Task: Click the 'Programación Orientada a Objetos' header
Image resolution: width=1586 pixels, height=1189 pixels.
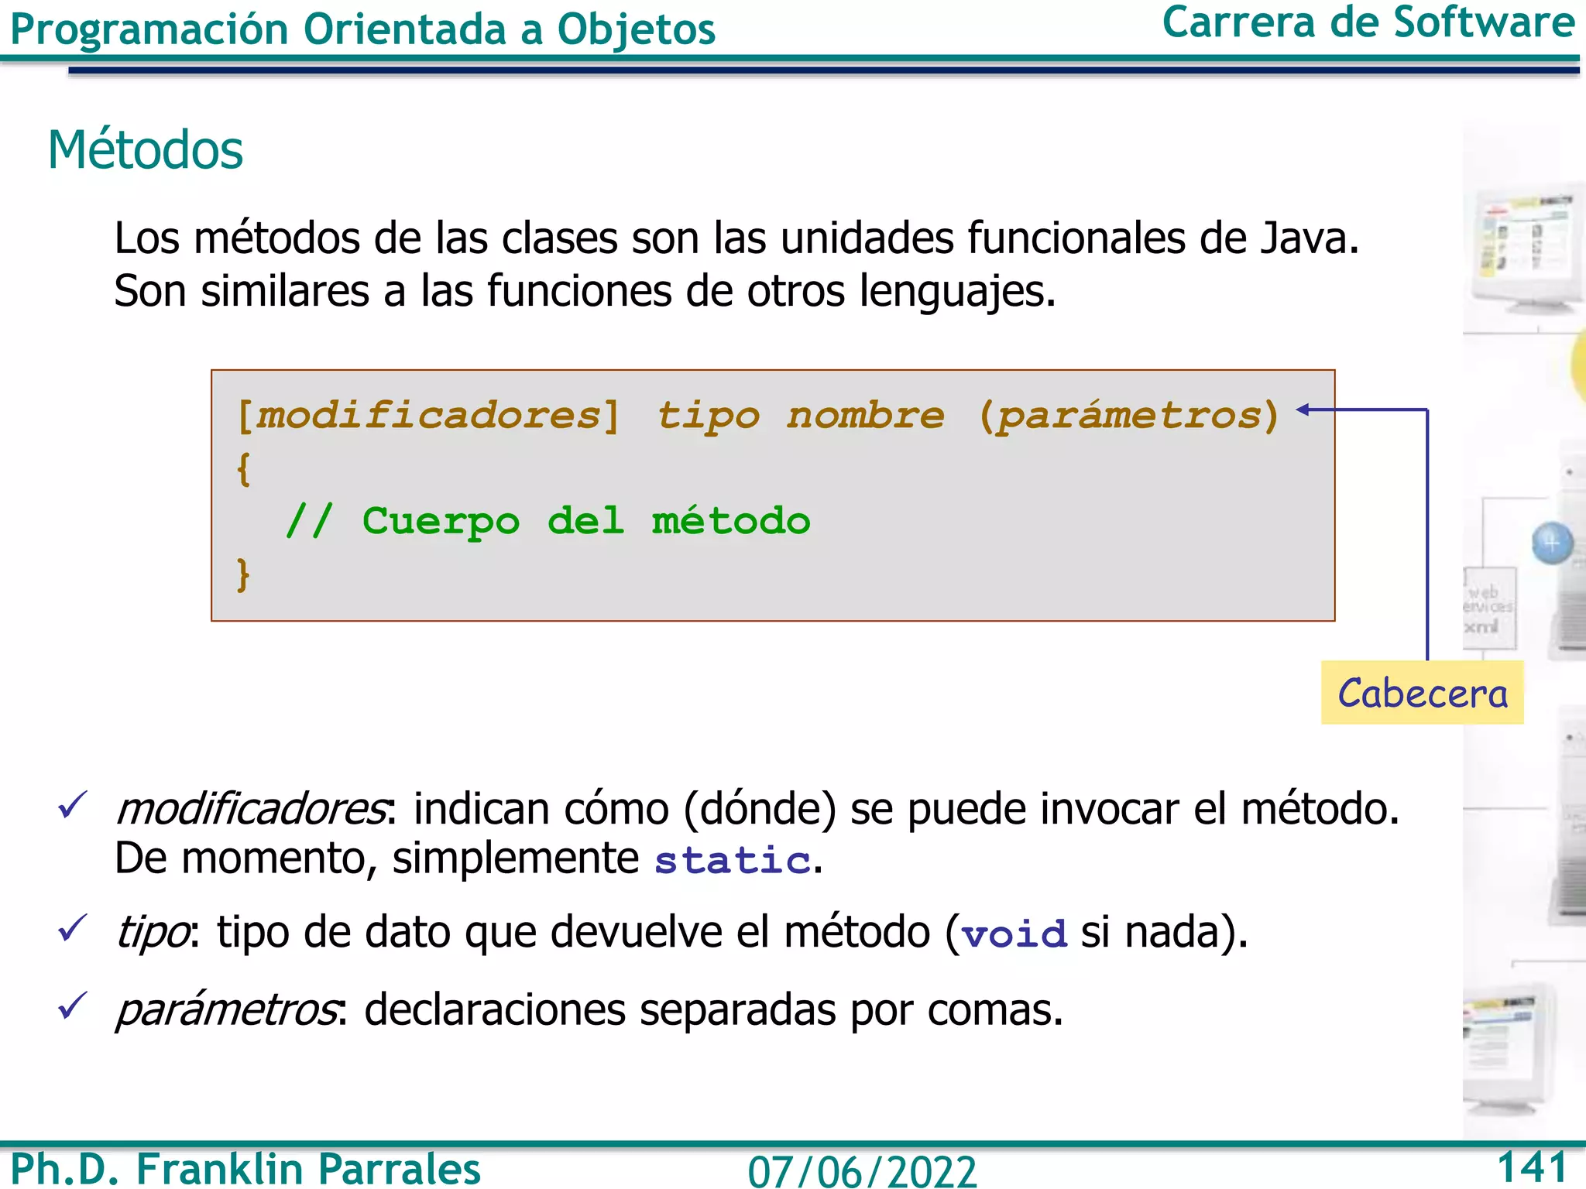Action: point(362,31)
